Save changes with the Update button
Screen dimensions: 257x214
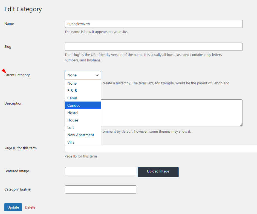point(13,207)
